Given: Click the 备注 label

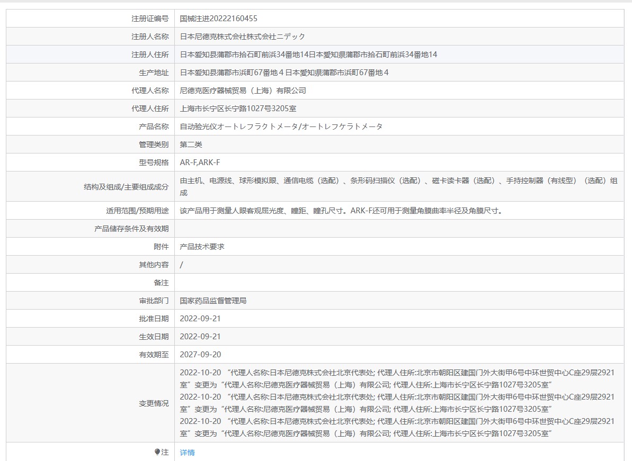Looking at the screenshot, I should [161, 283].
